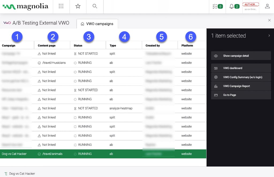Open the search magnifier icon
Image resolution: width=274 pixels, height=177 pixels.
tap(95, 6)
